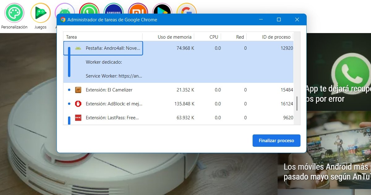Click the Chrome logo in task manager title bar
This screenshot has width=371, height=195.
[63, 19]
